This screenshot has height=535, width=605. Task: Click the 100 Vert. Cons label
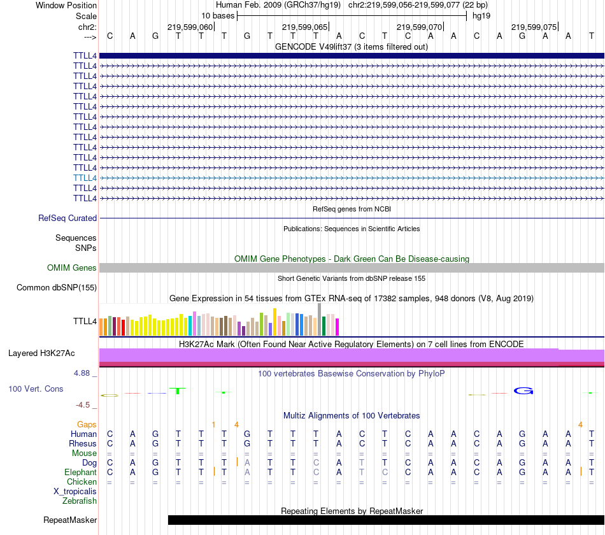pyautogui.click(x=36, y=389)
